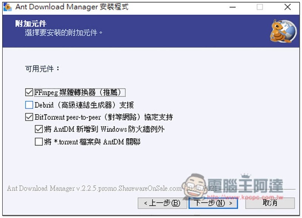Click the ant globe logo in header

[283, 31]
